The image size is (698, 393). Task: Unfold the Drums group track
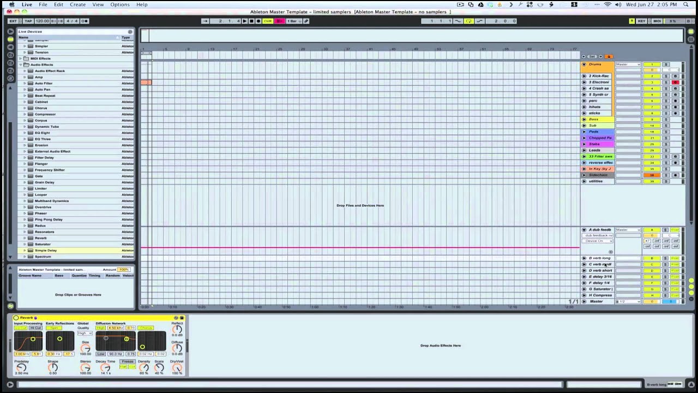(x=584, y=64)
